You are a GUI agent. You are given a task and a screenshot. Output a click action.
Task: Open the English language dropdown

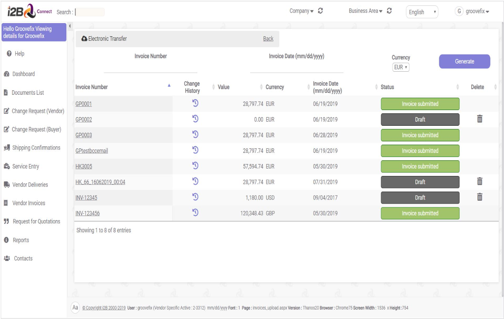point(422,12)
